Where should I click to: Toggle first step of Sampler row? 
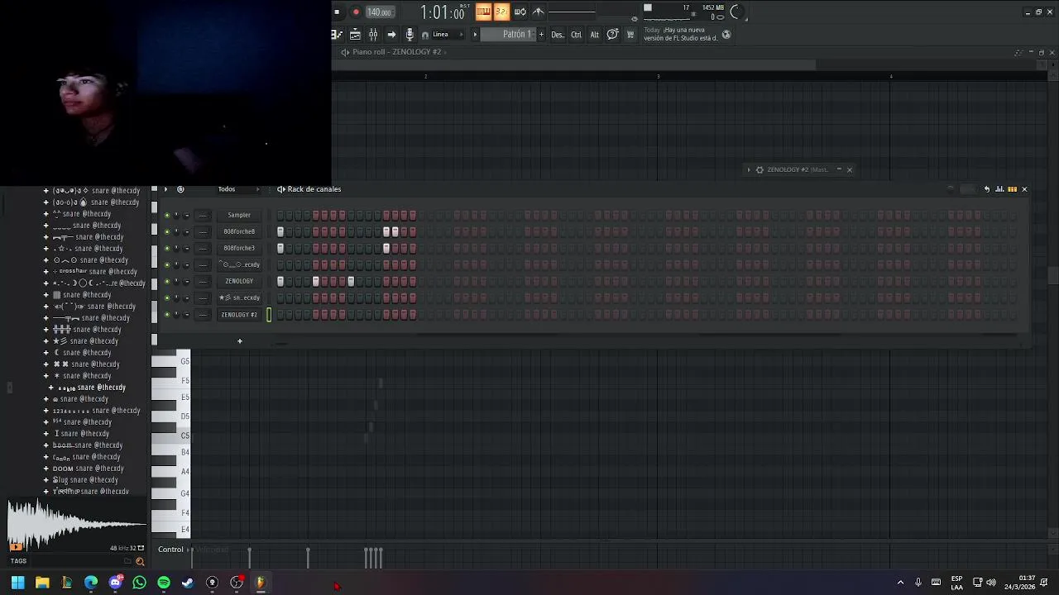coord(280,215)
